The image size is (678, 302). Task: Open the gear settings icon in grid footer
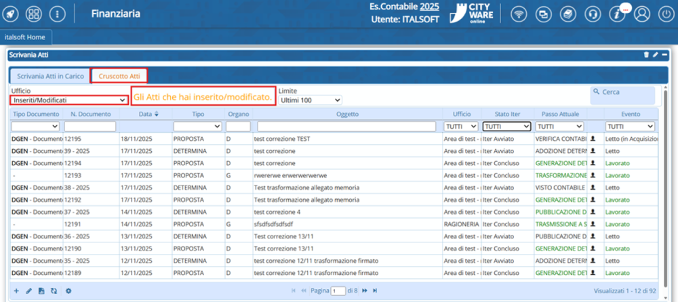(x=68, y=290)
